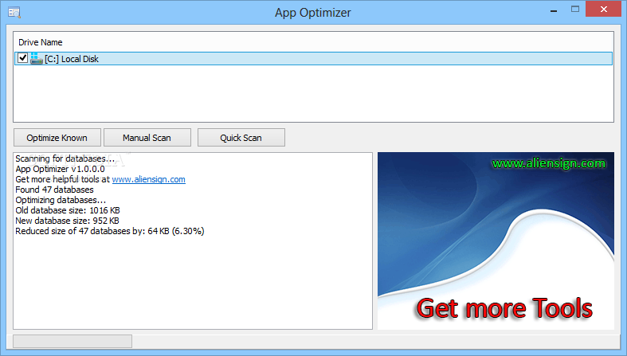
Task: Uncheck the [C:] Local Disk checkbox
Action: pos(23,58)
